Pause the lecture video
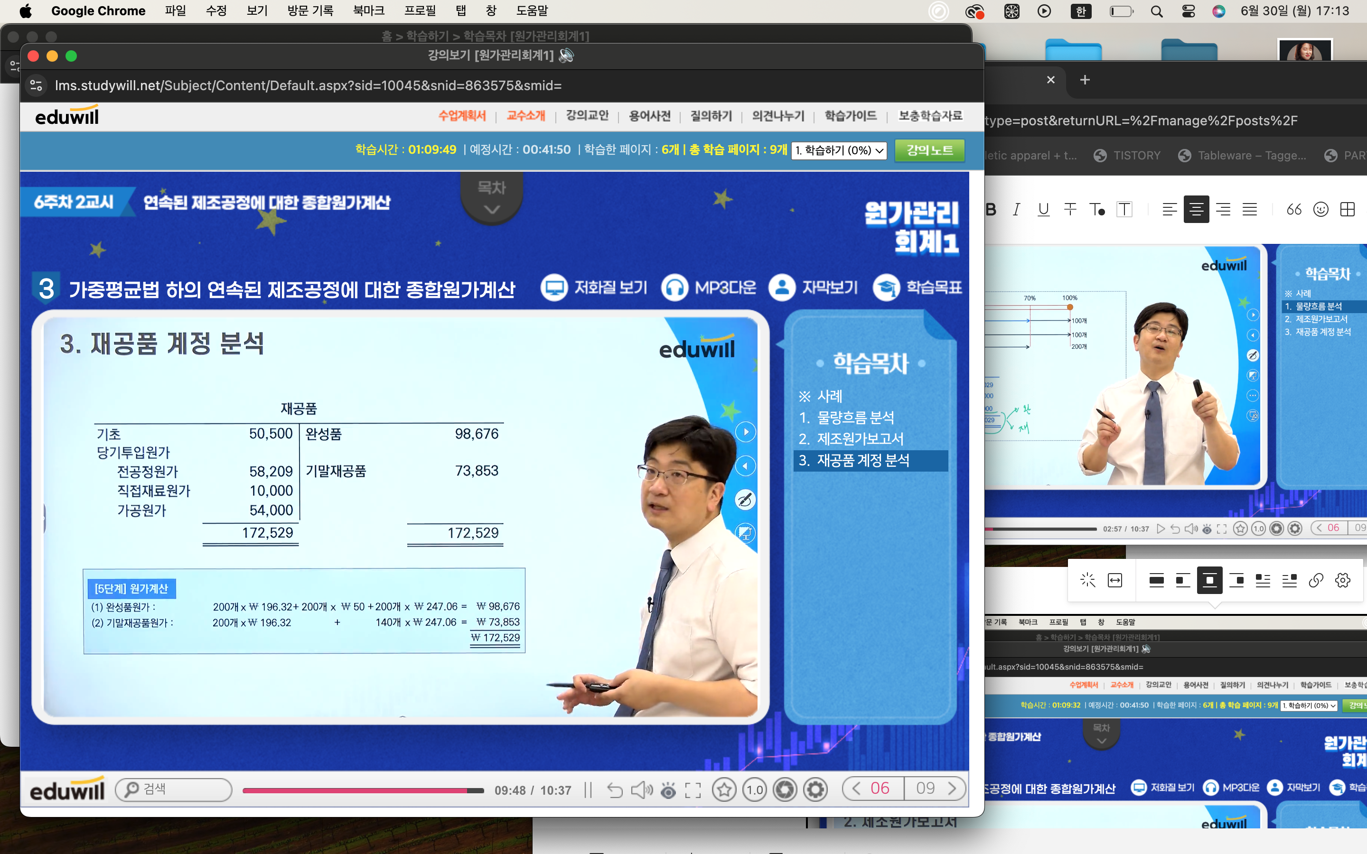Image resolution: width=1367 pixels, height=854 pixels. pos(588,789)
